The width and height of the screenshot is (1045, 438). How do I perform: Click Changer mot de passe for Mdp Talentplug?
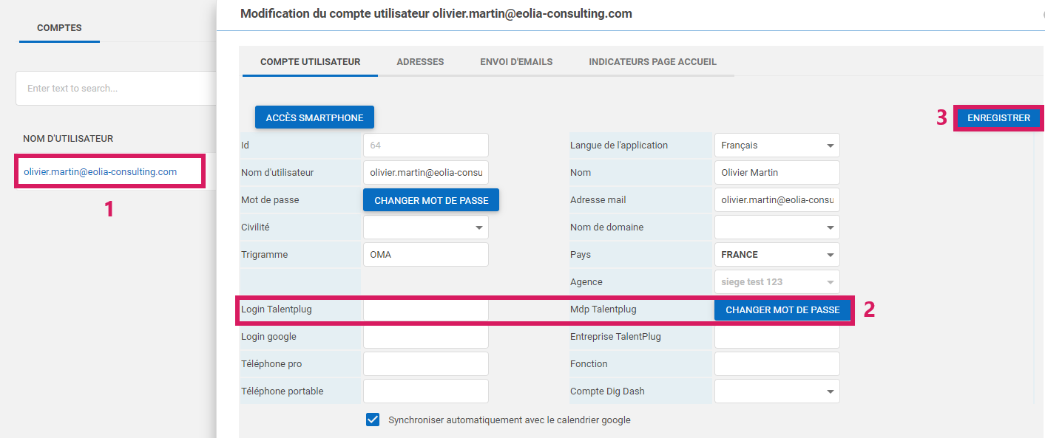click(x=782, y=310)
